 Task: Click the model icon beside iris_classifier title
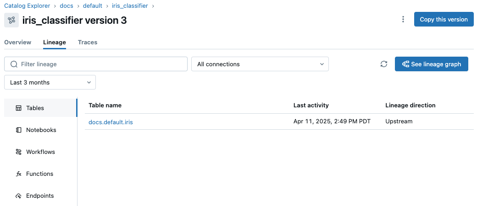click(11, 20)
